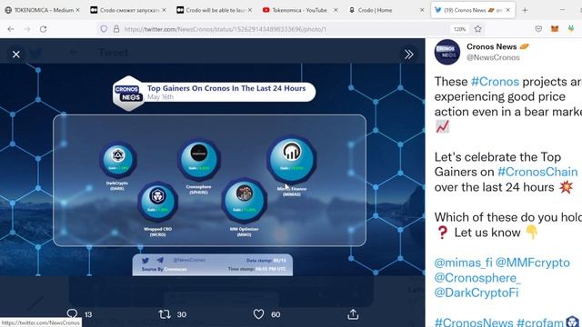
Task: View site security padlock info
Action: tap(116, 29)
